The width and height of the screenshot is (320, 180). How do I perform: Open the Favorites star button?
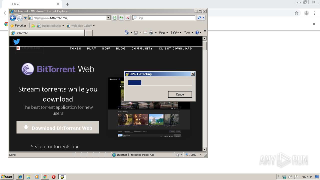18,25
